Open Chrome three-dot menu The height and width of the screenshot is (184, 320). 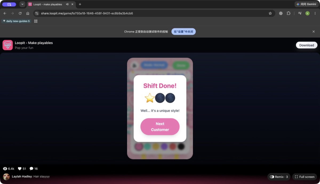pos(315,13)
